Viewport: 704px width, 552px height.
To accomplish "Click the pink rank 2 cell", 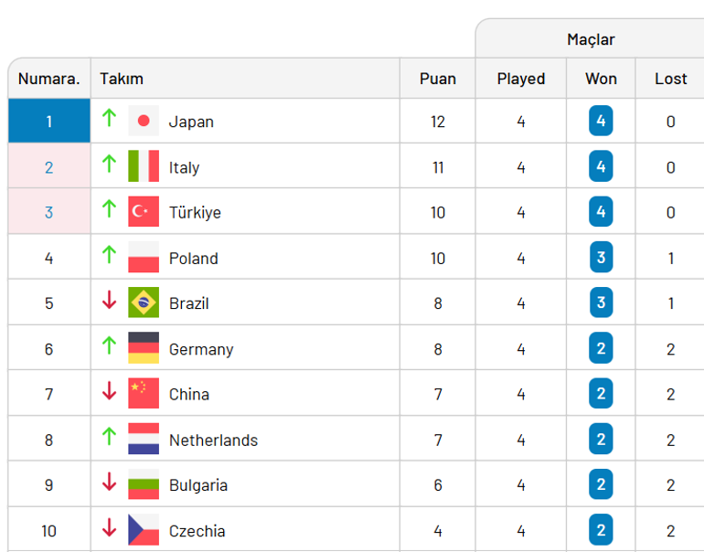I will click(x=49, y=166).
